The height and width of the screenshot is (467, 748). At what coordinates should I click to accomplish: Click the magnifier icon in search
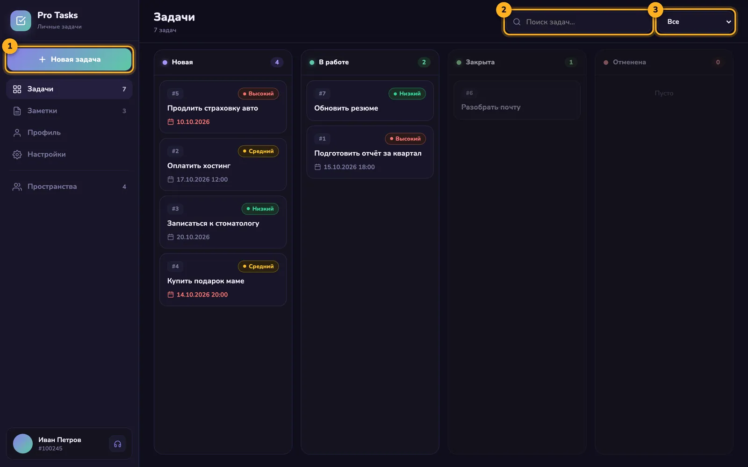[x=517, y=22]
